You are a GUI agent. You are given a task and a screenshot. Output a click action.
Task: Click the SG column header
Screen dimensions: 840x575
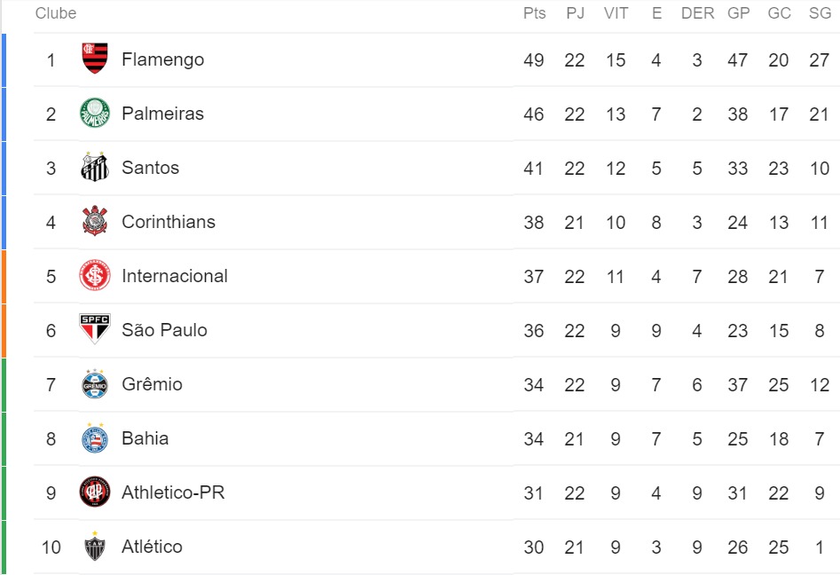point(820,13)
